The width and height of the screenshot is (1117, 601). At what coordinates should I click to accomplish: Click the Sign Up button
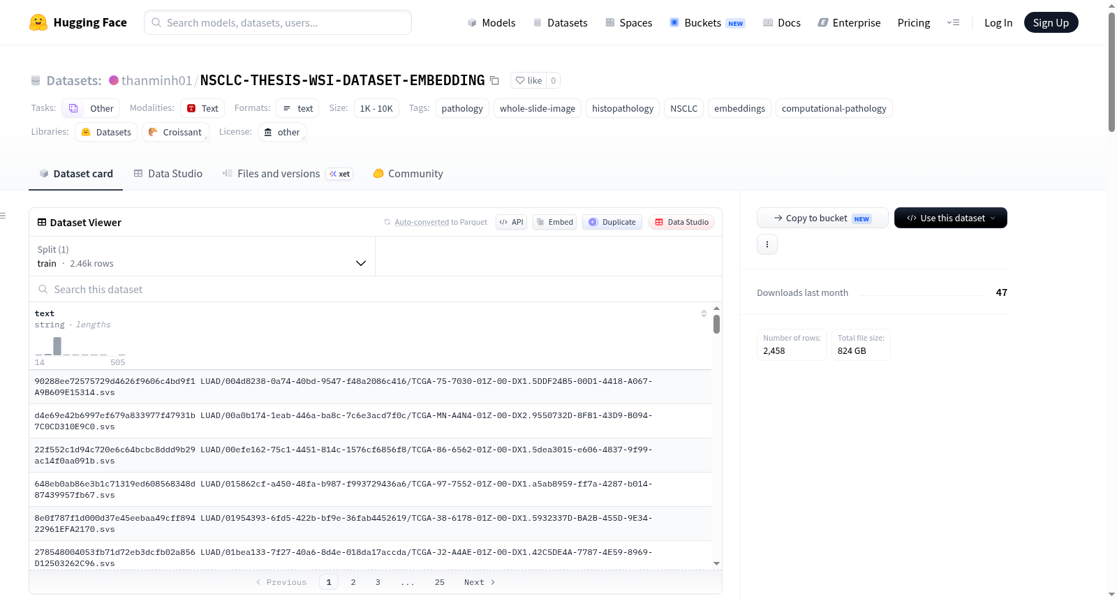1051,22
